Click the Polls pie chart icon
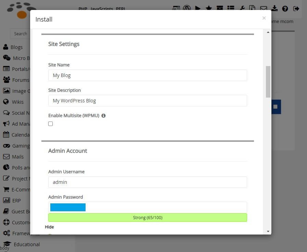 pyautogui.click(x=6, y=167)
